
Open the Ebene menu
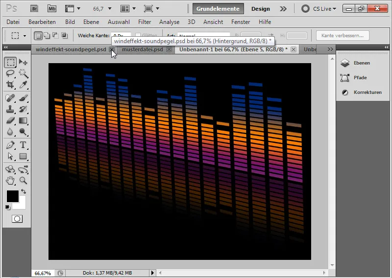(91, 22)
